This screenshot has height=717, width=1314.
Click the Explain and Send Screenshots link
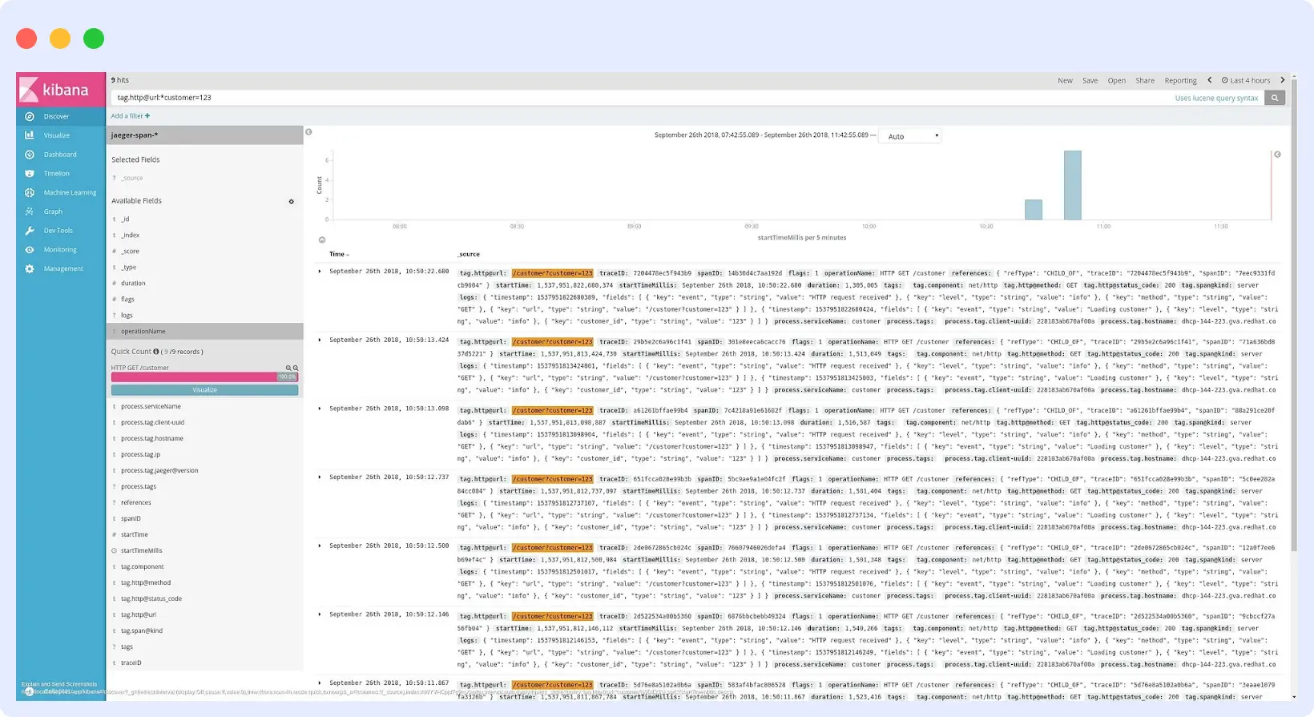tap(59, 684)
